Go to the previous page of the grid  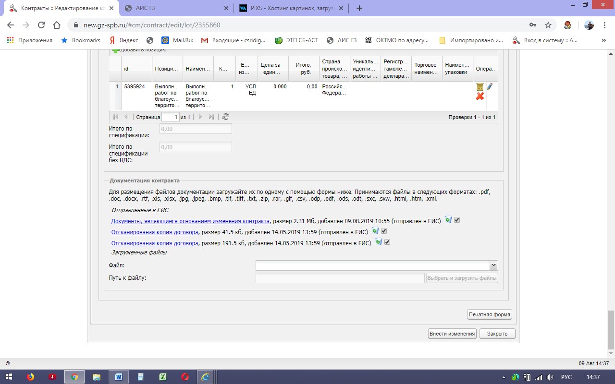[x=126, y=117]
